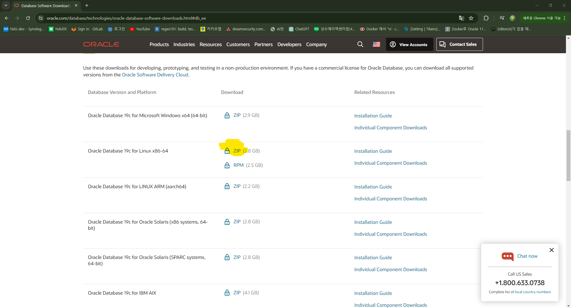
Task: Click scrollbar down arrow
Action: [x=568, y=306]
